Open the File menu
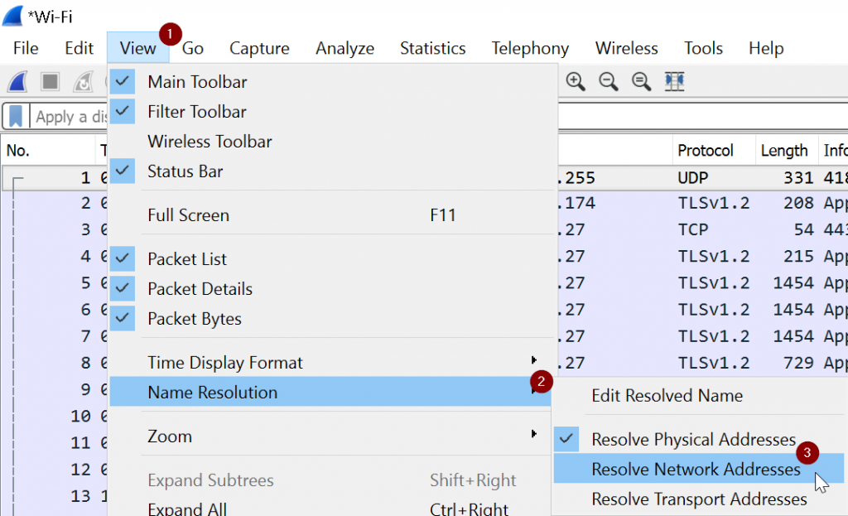Image resolution: width=848 pixels, height=516 pixels. (26, 48)
